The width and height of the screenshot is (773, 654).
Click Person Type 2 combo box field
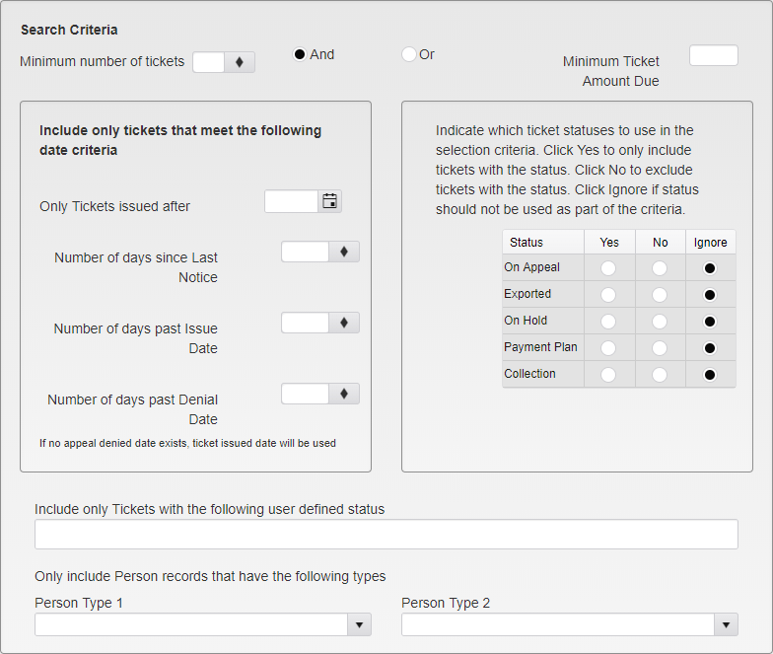558,625
